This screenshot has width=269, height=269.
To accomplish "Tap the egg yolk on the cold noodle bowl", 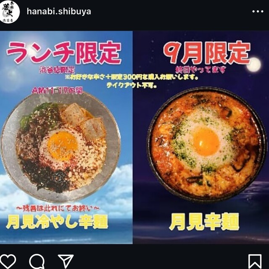I will (62, 145).
